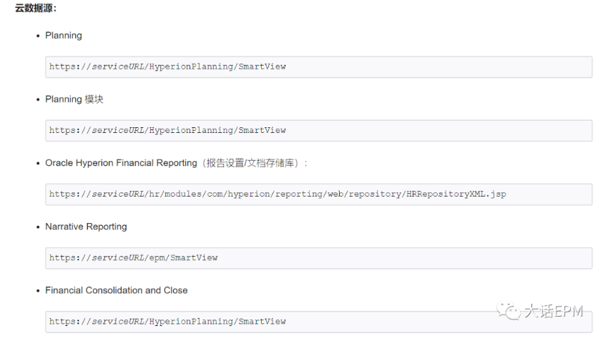
Task: Select the Financial Consolidation and Close label
Action: [117, 290]
